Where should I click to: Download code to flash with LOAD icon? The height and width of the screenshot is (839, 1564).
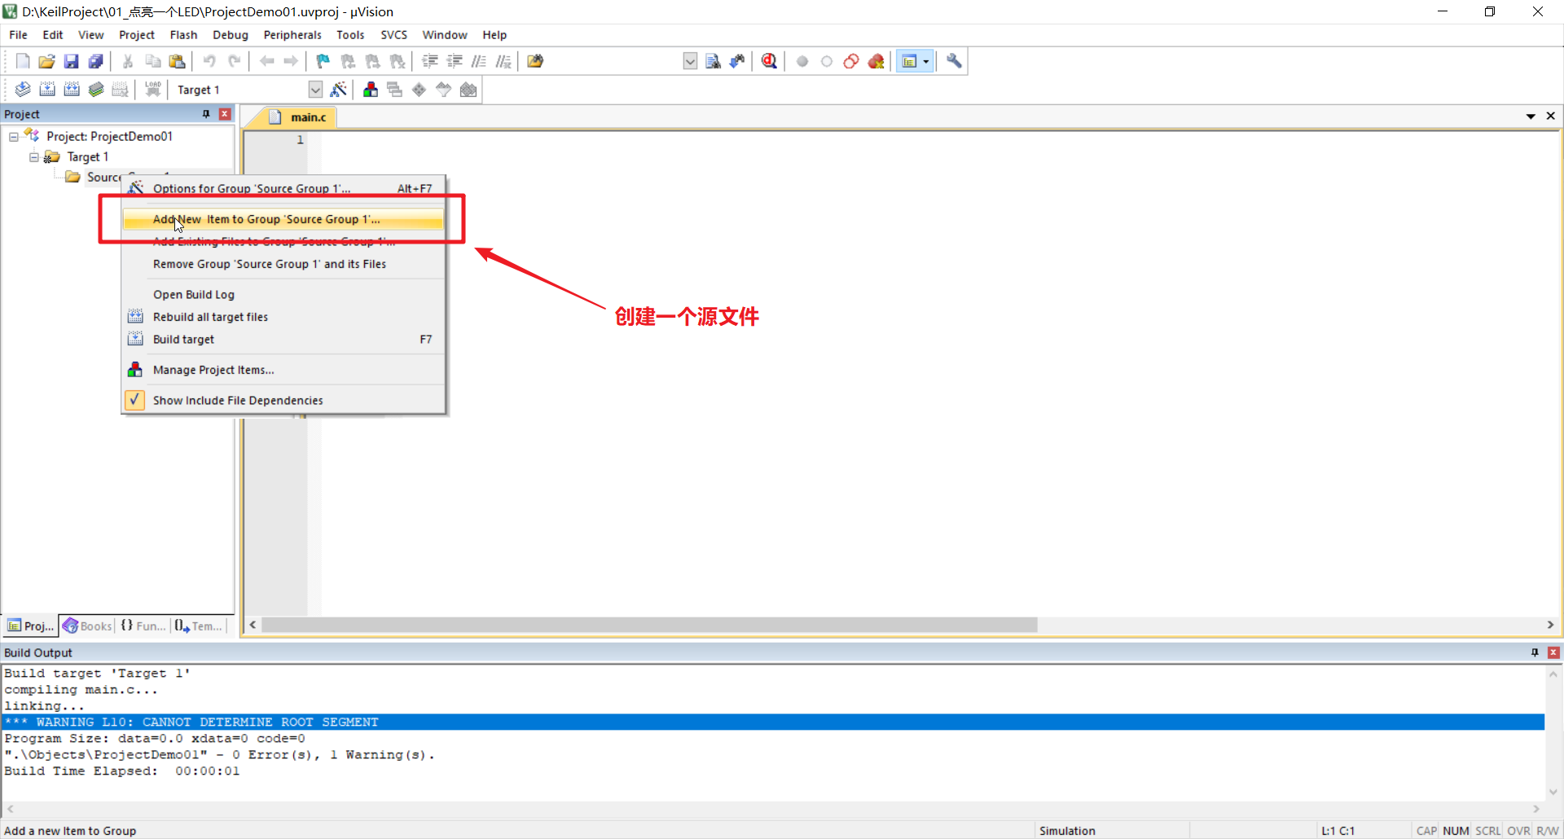[x=152, y=90]
